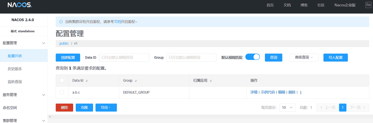Screen dimensions: 373x123
Task: Click the 创建配置 button
Action: click(68, 58)
